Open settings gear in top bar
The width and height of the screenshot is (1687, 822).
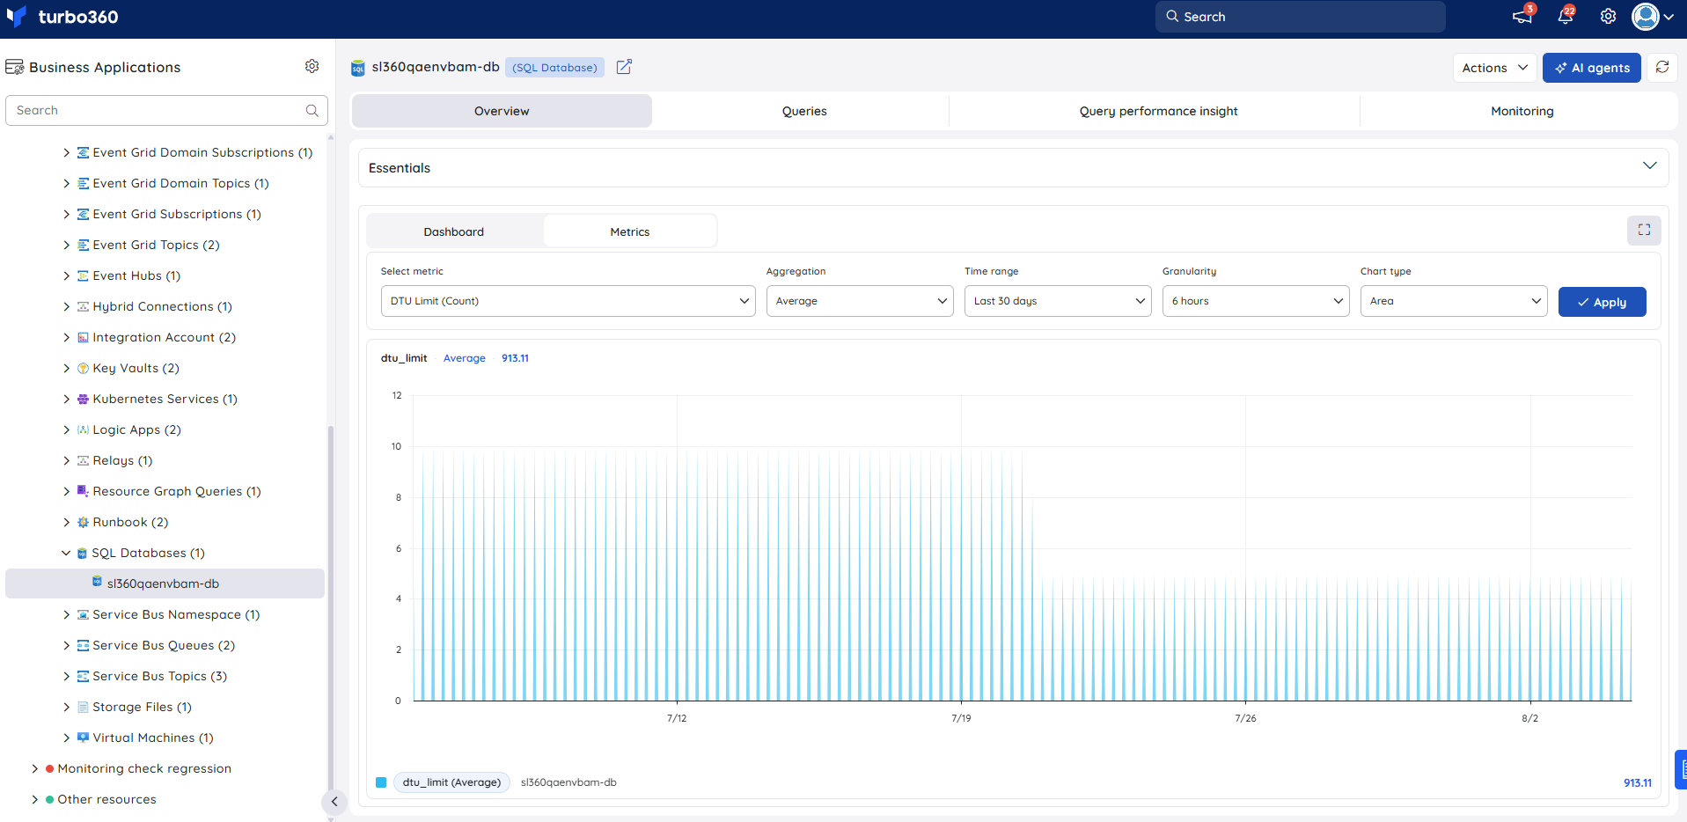[1608, 17]
